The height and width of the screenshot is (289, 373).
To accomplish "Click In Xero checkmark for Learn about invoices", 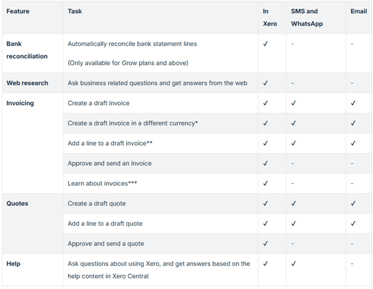I will tap(265, 183).
